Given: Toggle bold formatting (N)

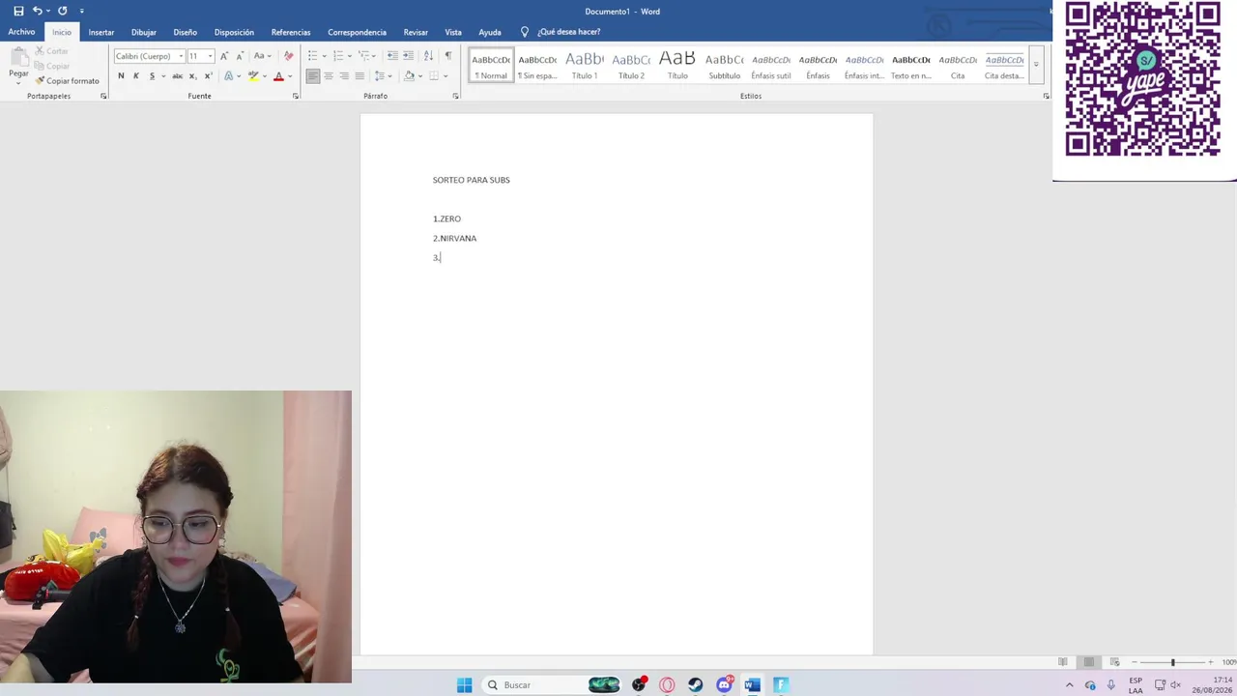Looking at the screenshot, I should [121, 76].
